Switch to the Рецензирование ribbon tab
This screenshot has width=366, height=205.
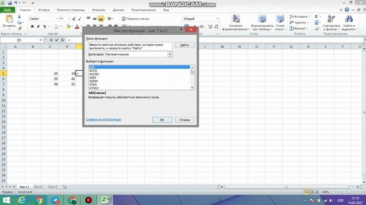click(x=144, y=10)
